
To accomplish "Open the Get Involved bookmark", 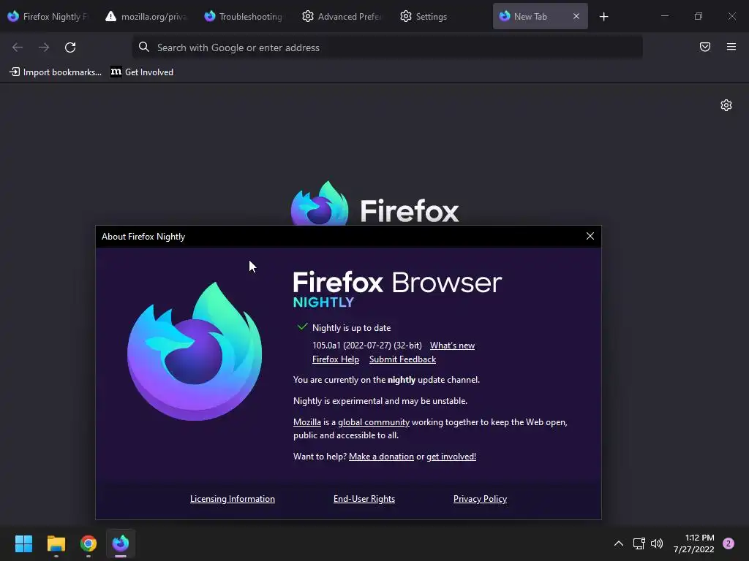I will (142, 72).
